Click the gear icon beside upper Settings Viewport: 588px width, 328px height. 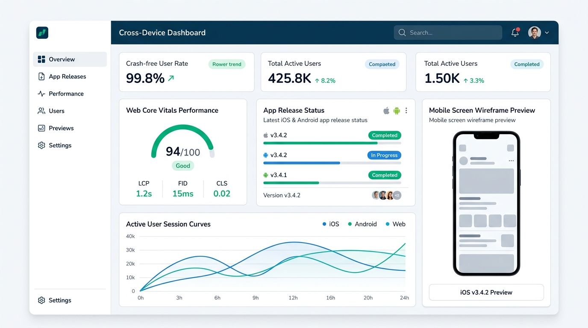tap(41, 145)
